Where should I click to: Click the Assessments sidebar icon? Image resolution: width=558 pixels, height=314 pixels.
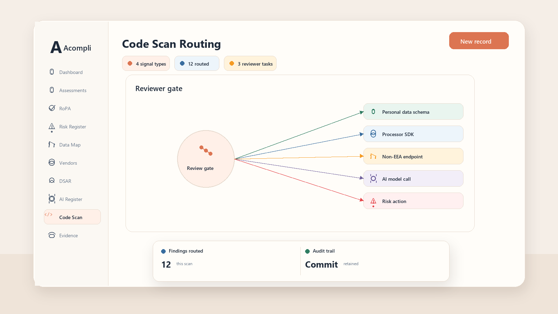[52, 90]
